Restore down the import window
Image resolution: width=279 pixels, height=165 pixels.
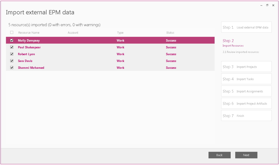(267, 5)
